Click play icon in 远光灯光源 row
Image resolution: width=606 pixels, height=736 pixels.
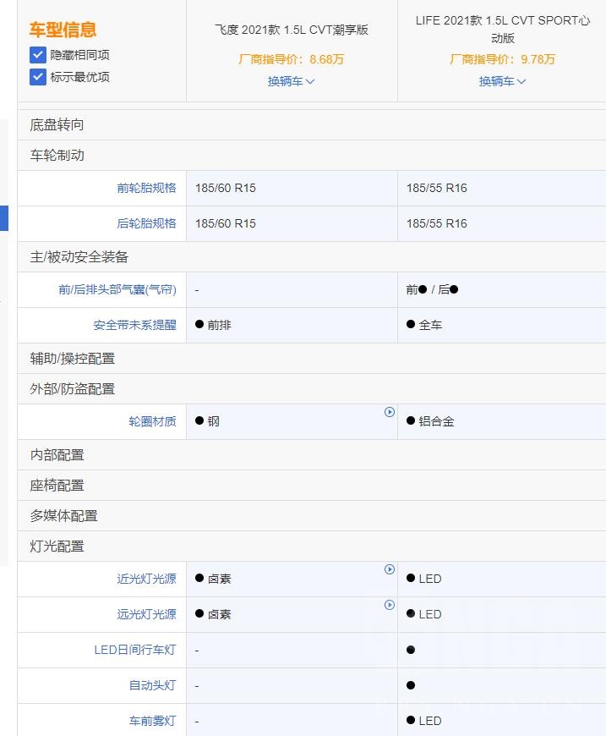pos(390,605)
